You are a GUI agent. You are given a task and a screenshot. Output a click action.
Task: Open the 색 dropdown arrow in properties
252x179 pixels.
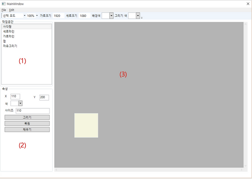click(20, 103)
